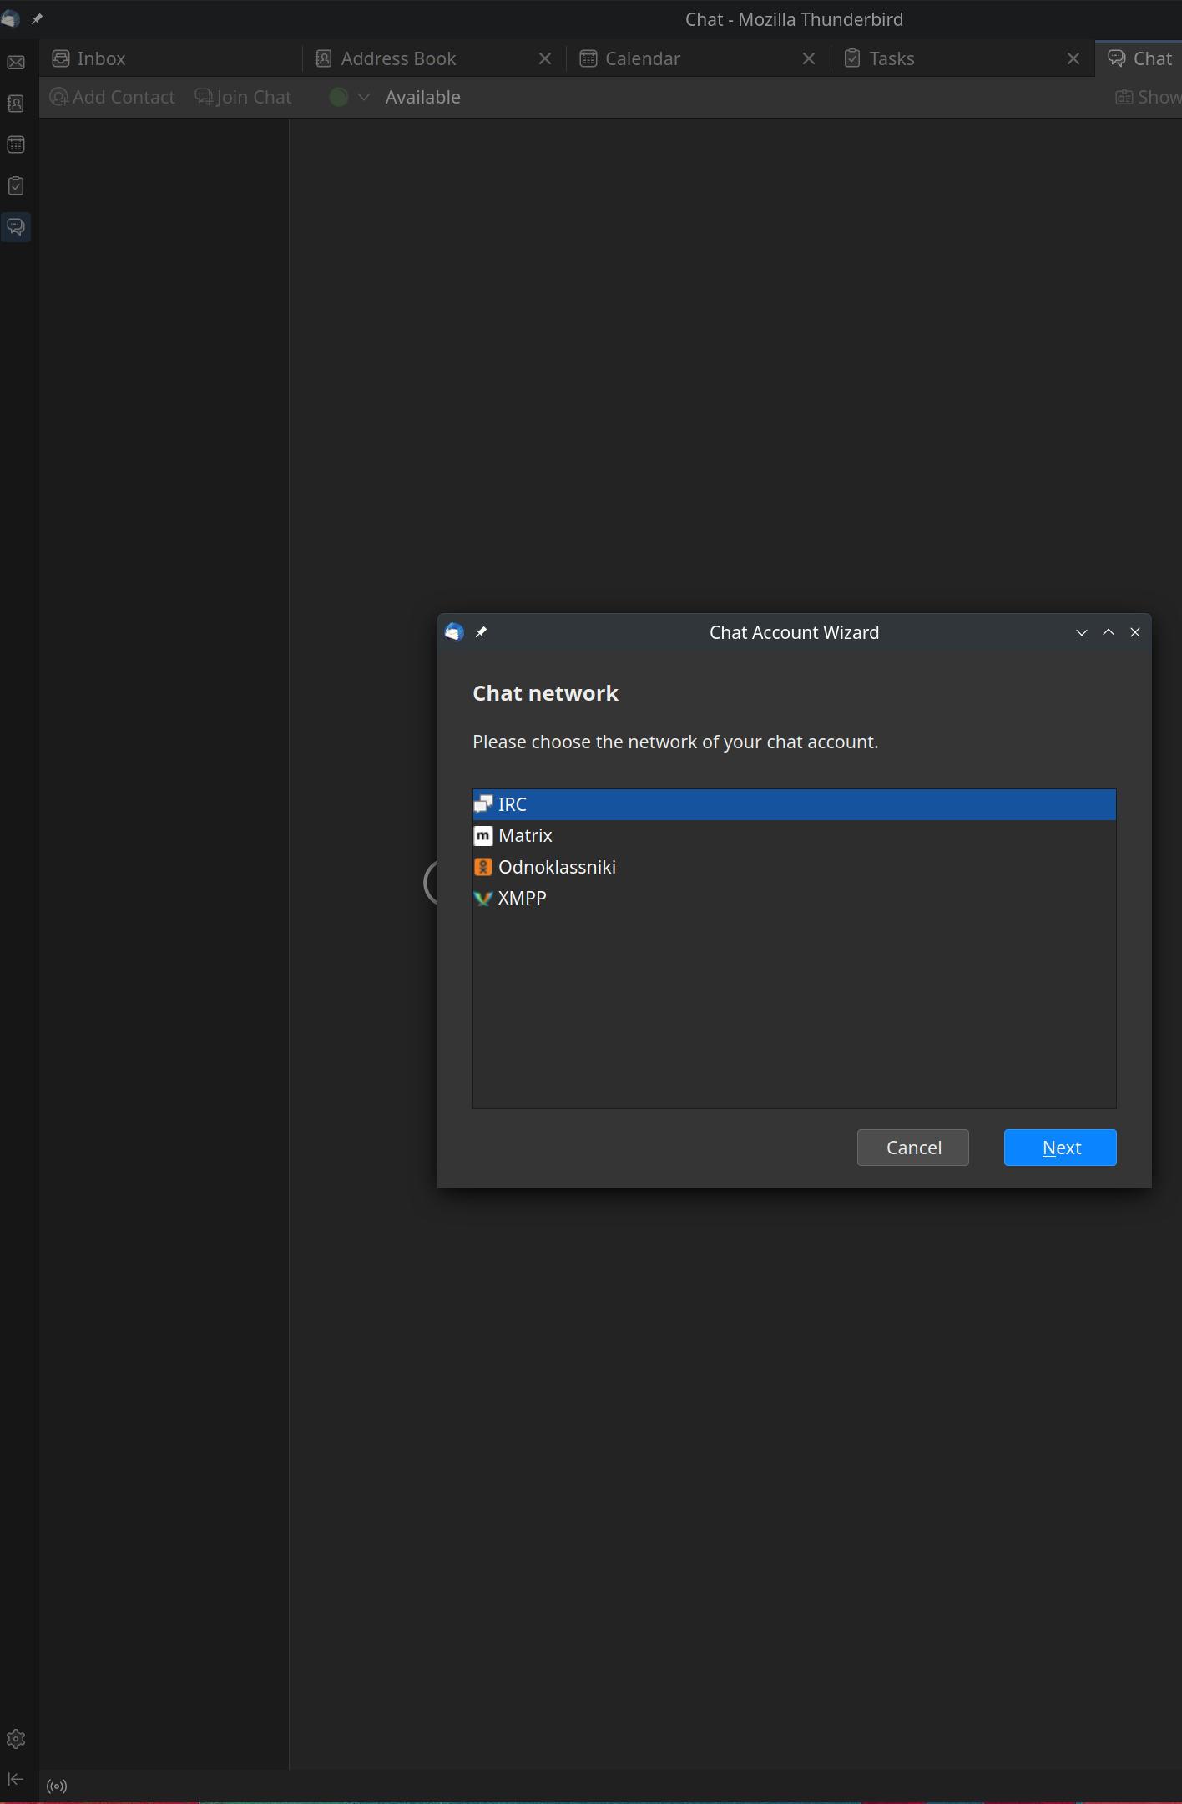Shade the wizard using down chevron
Screen dimensions: 1182x1804
1082,632
